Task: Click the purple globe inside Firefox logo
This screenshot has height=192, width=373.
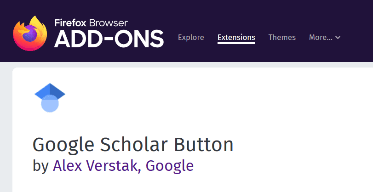Action: pyautogui.click(x=30, y=35)
